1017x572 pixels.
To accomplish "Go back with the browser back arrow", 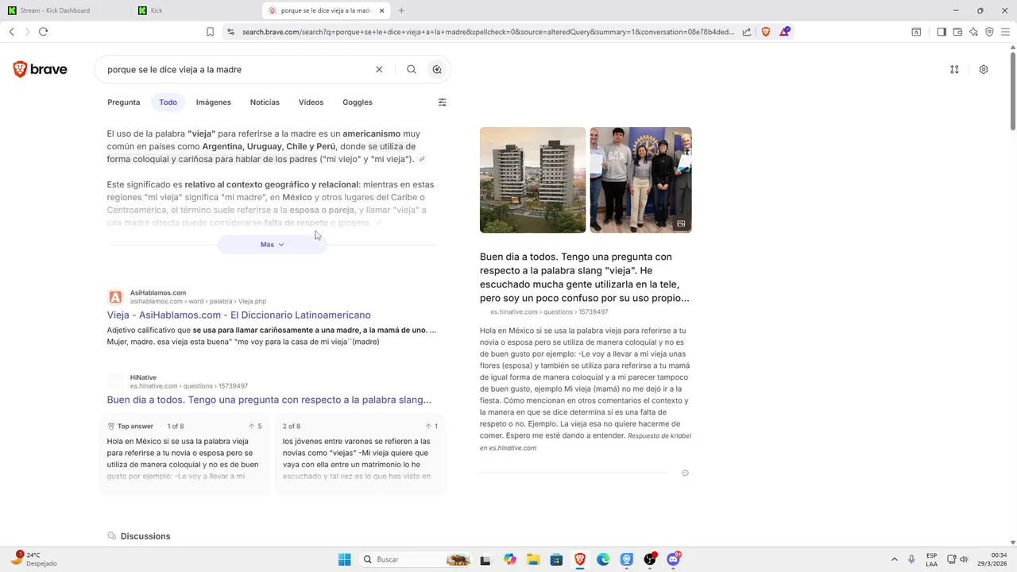I will pyautogui.click(x=12, y=32).
